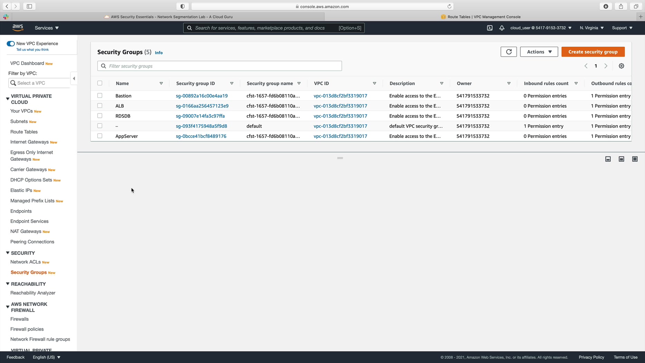The image size is (645, 363).
Task: Open the N. Virginia region selector
Action: pos(592,28)
